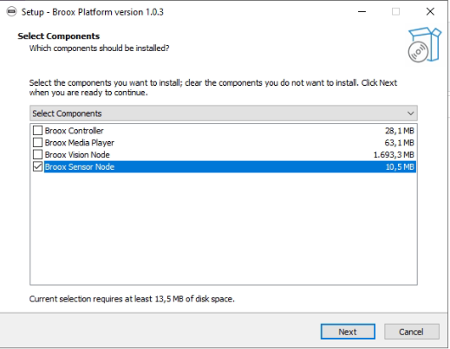Select the Broox Media Player label

pyautogui.click(x=80, y=143)
